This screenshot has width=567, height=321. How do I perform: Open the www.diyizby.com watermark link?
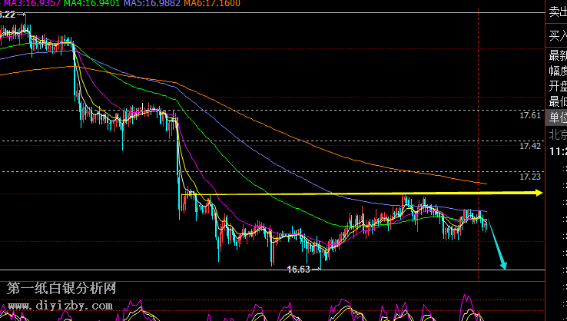61,306
